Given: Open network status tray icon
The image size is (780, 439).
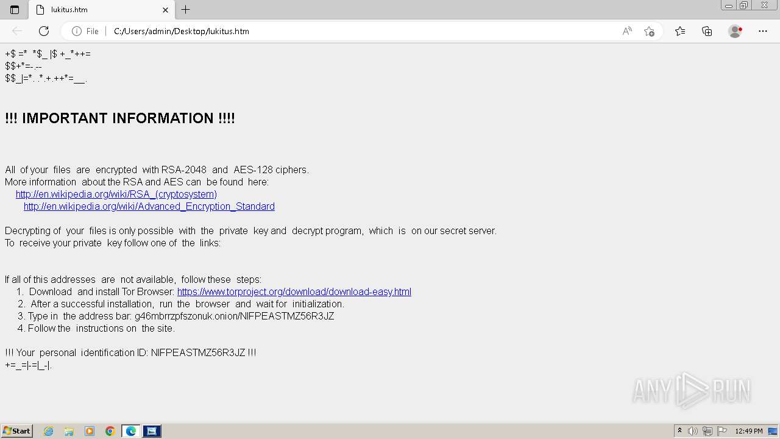Looking at the screenshot, I should click(x=707, y=431).
